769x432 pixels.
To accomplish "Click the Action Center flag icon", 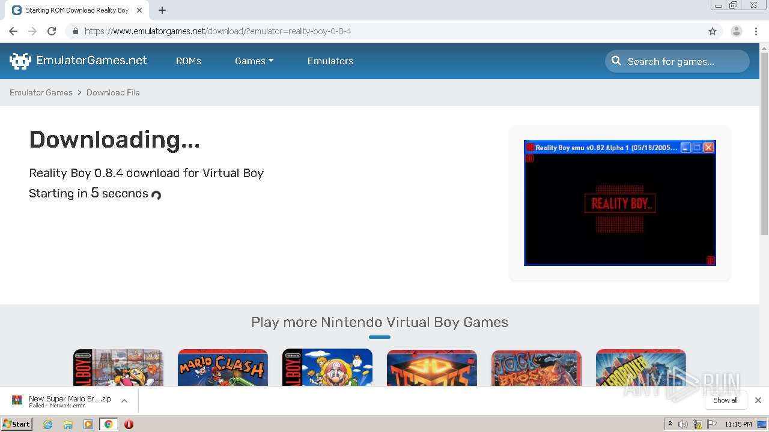I will pos(712,424).
